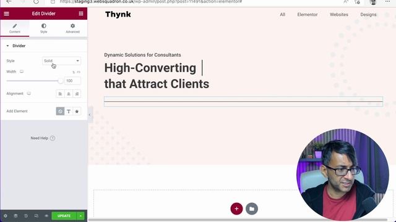Click the Need Help link

pos(43,138)
